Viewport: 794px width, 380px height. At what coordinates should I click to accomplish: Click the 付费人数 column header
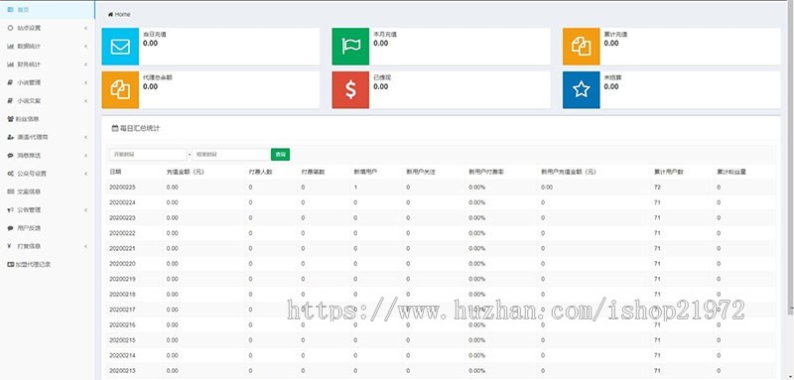coord(260,172)
